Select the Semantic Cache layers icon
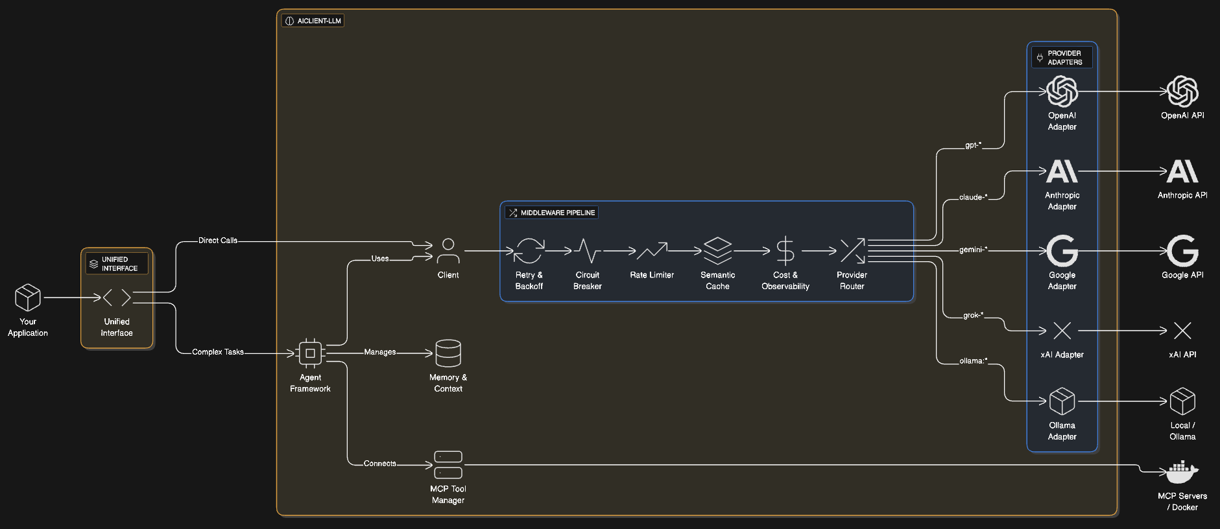 click(x=717, y=251)
